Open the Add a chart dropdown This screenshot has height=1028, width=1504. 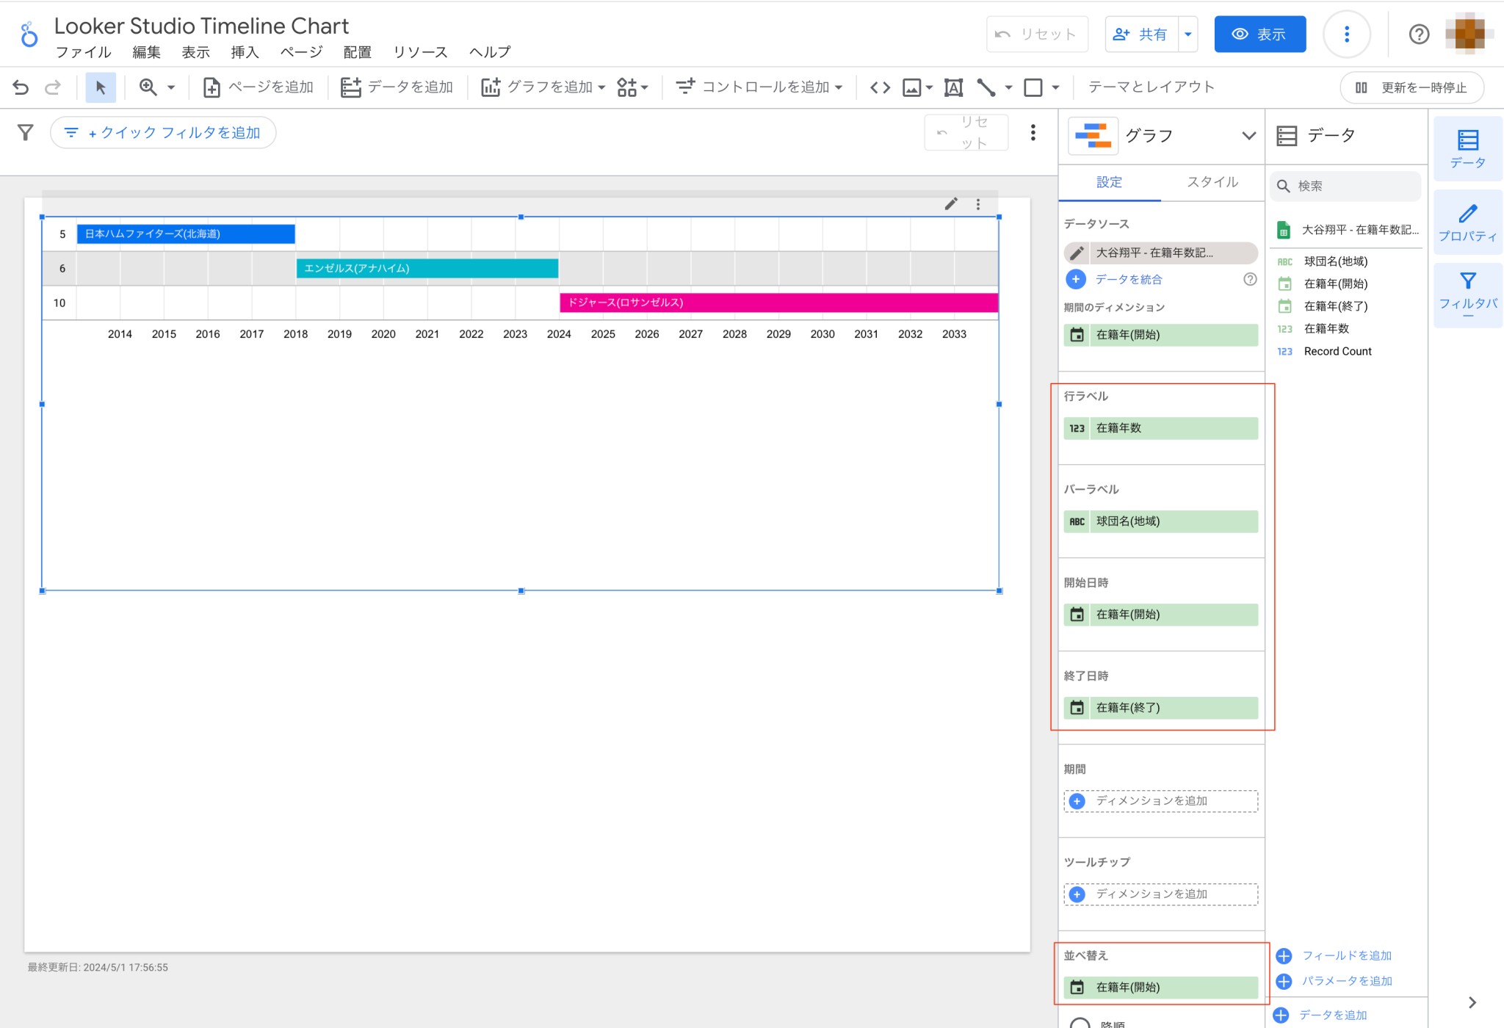[x=543, y=87]
